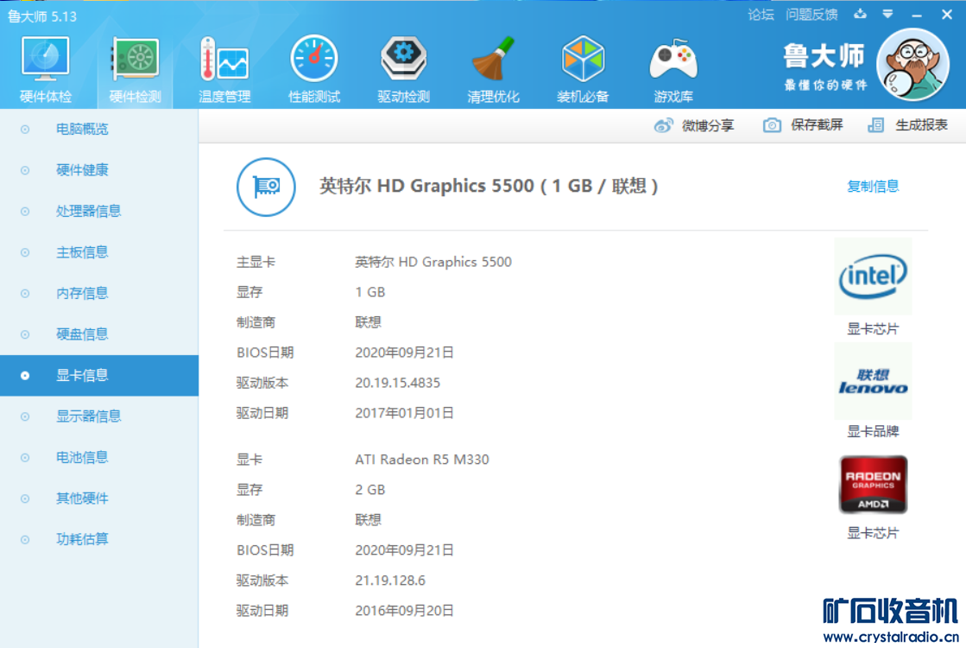Screen dimensions: 966x648
Task: Click 主显卡 value 英特尔 HD Graphics 5500
Action: (433, 262)
